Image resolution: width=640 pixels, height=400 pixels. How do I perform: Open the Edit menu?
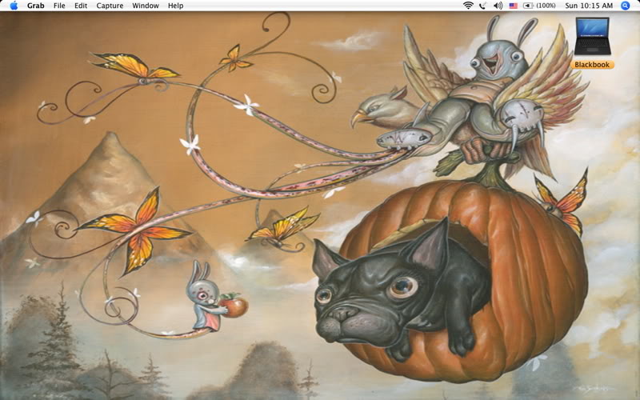click(x=81, y=6)
